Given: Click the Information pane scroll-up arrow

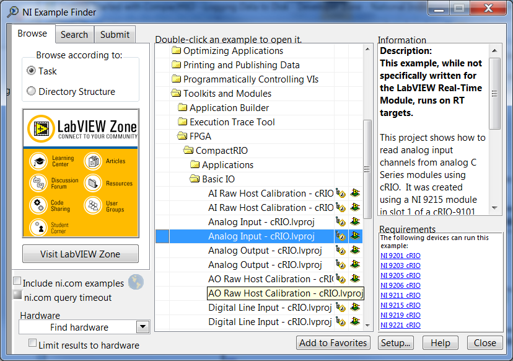Looking at the screenshot, I should pyautogui.click(x=494, y=50).
